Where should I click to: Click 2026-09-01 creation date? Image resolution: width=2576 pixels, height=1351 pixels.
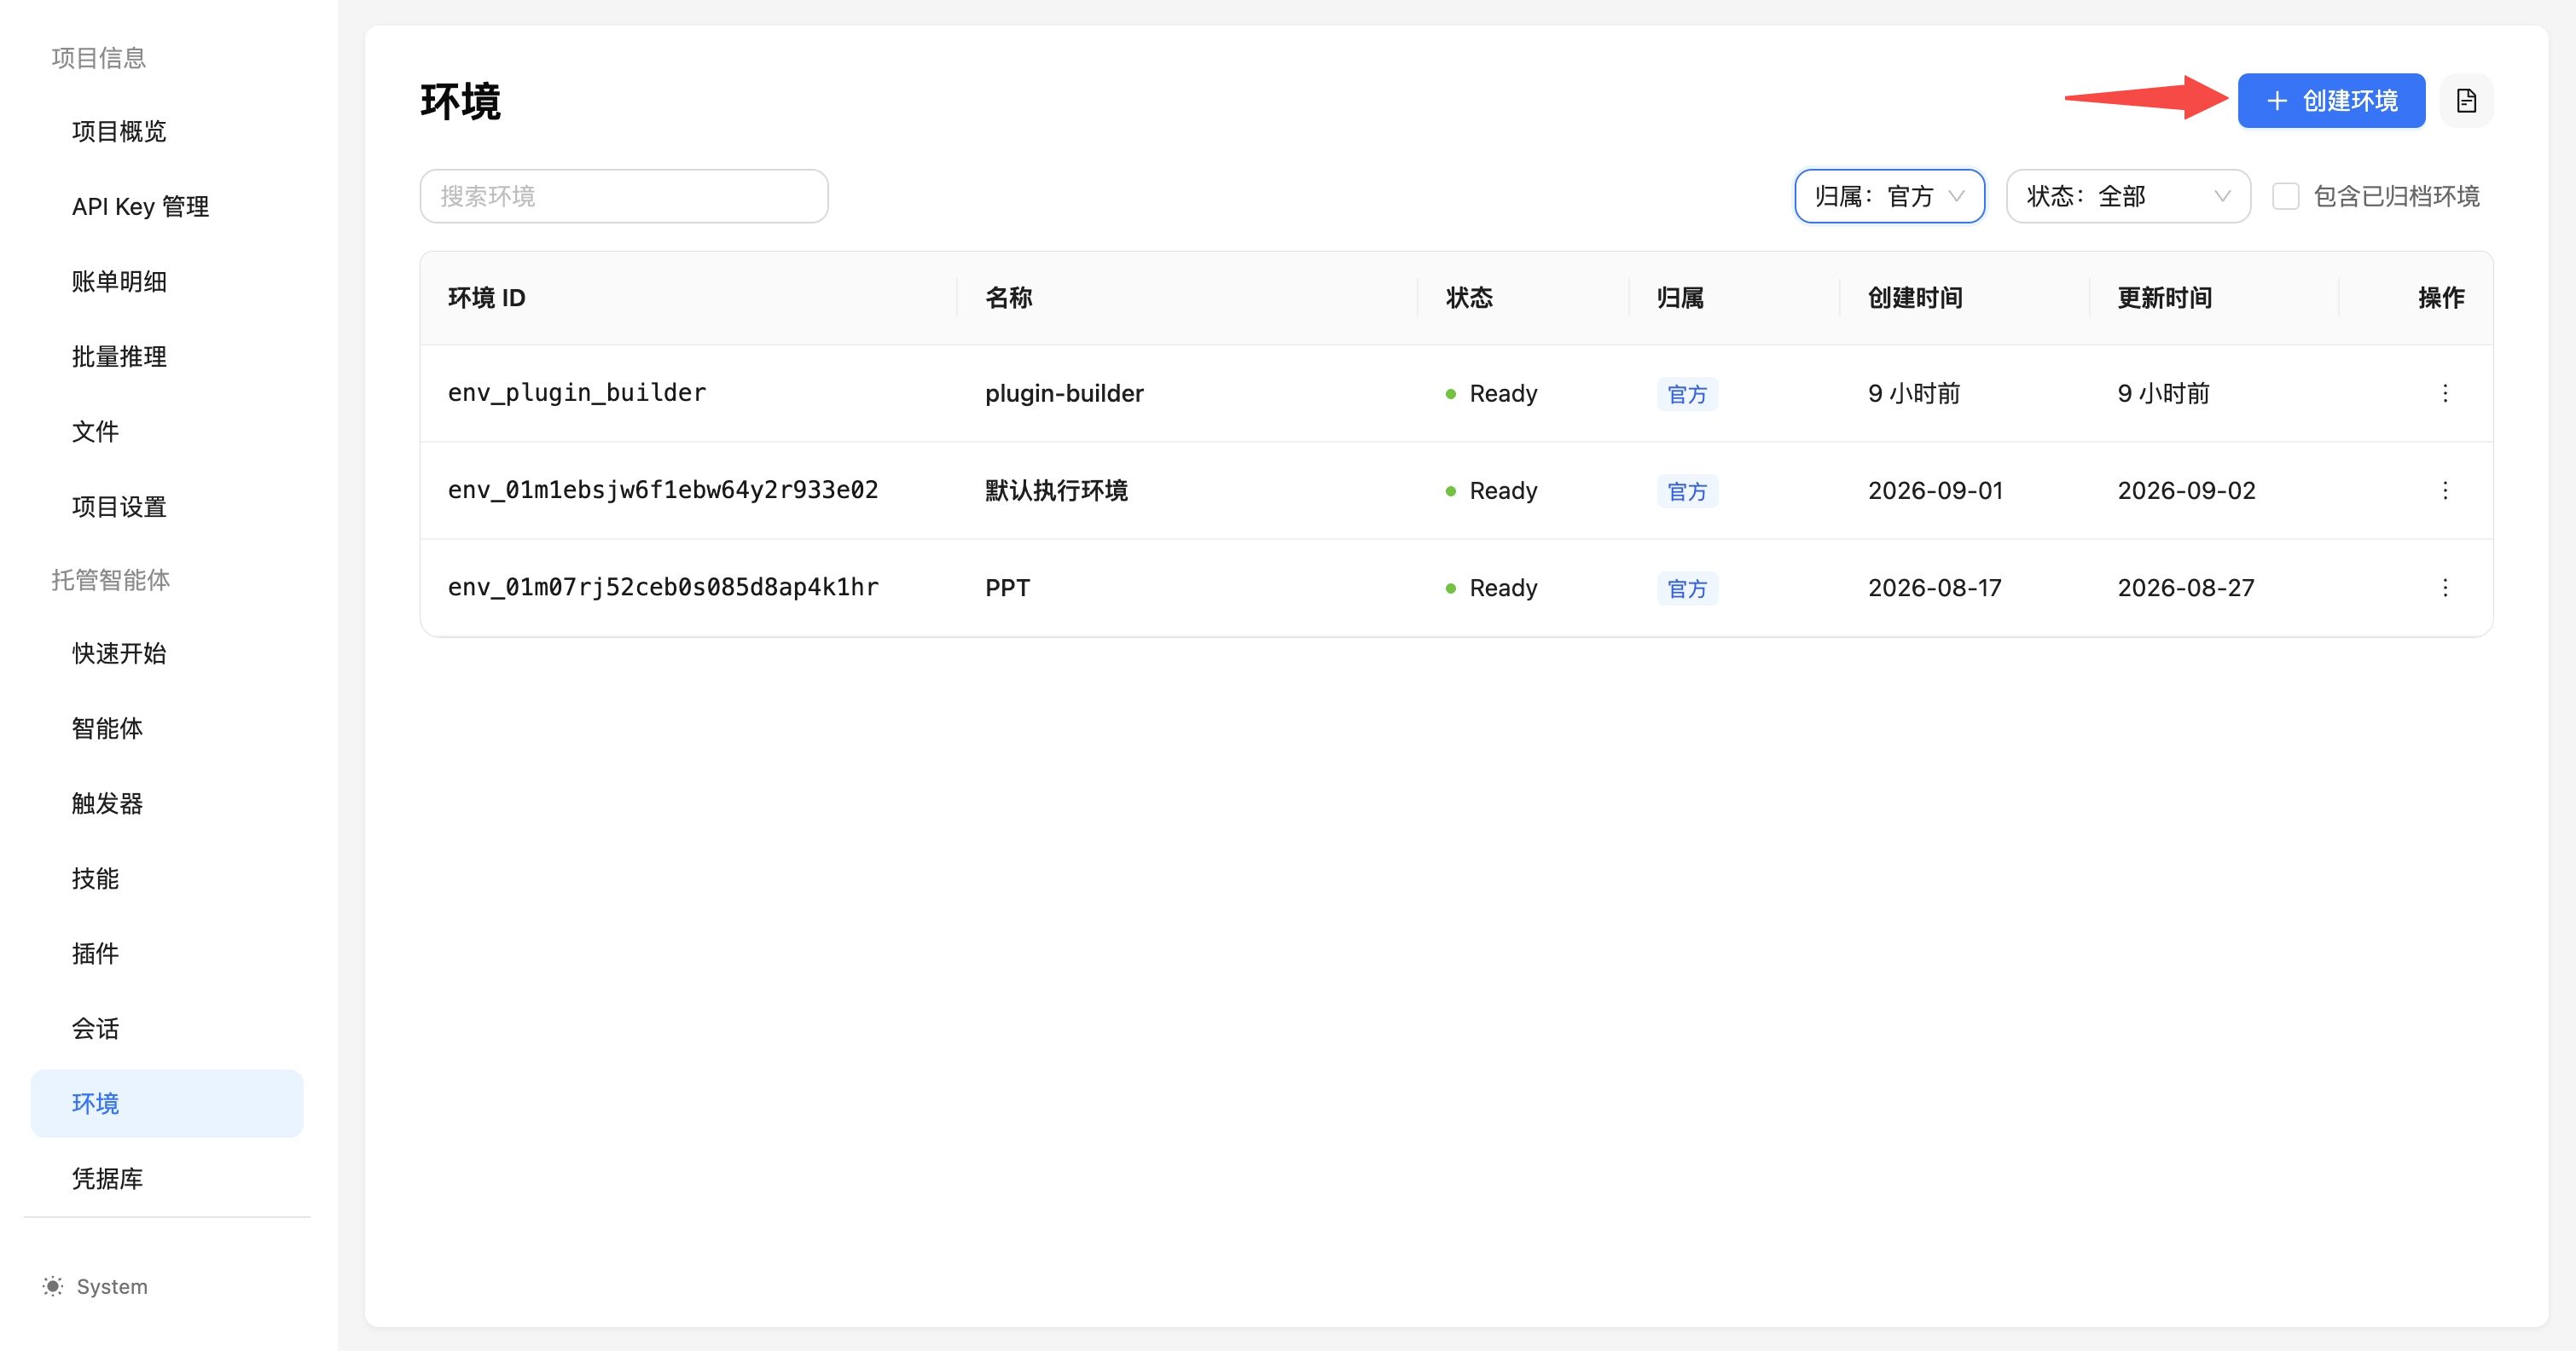click(x=1935, y=490)
